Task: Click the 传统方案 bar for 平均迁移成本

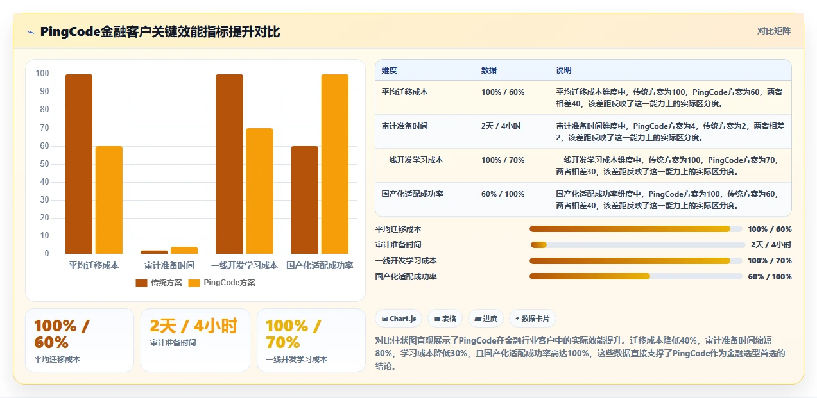Action: click(x=79, y=164)
